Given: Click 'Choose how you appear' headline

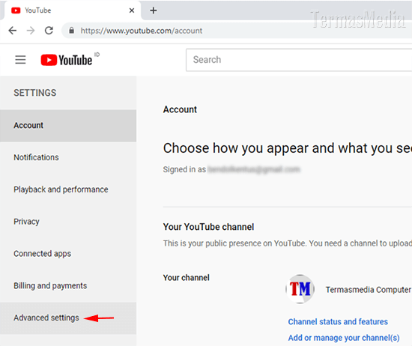Looking at the screenshot, I should 288,148.
